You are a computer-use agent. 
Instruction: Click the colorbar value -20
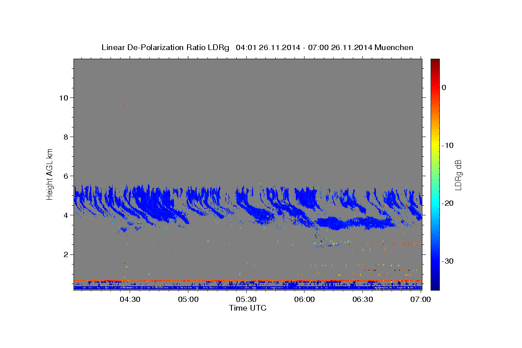448,203
